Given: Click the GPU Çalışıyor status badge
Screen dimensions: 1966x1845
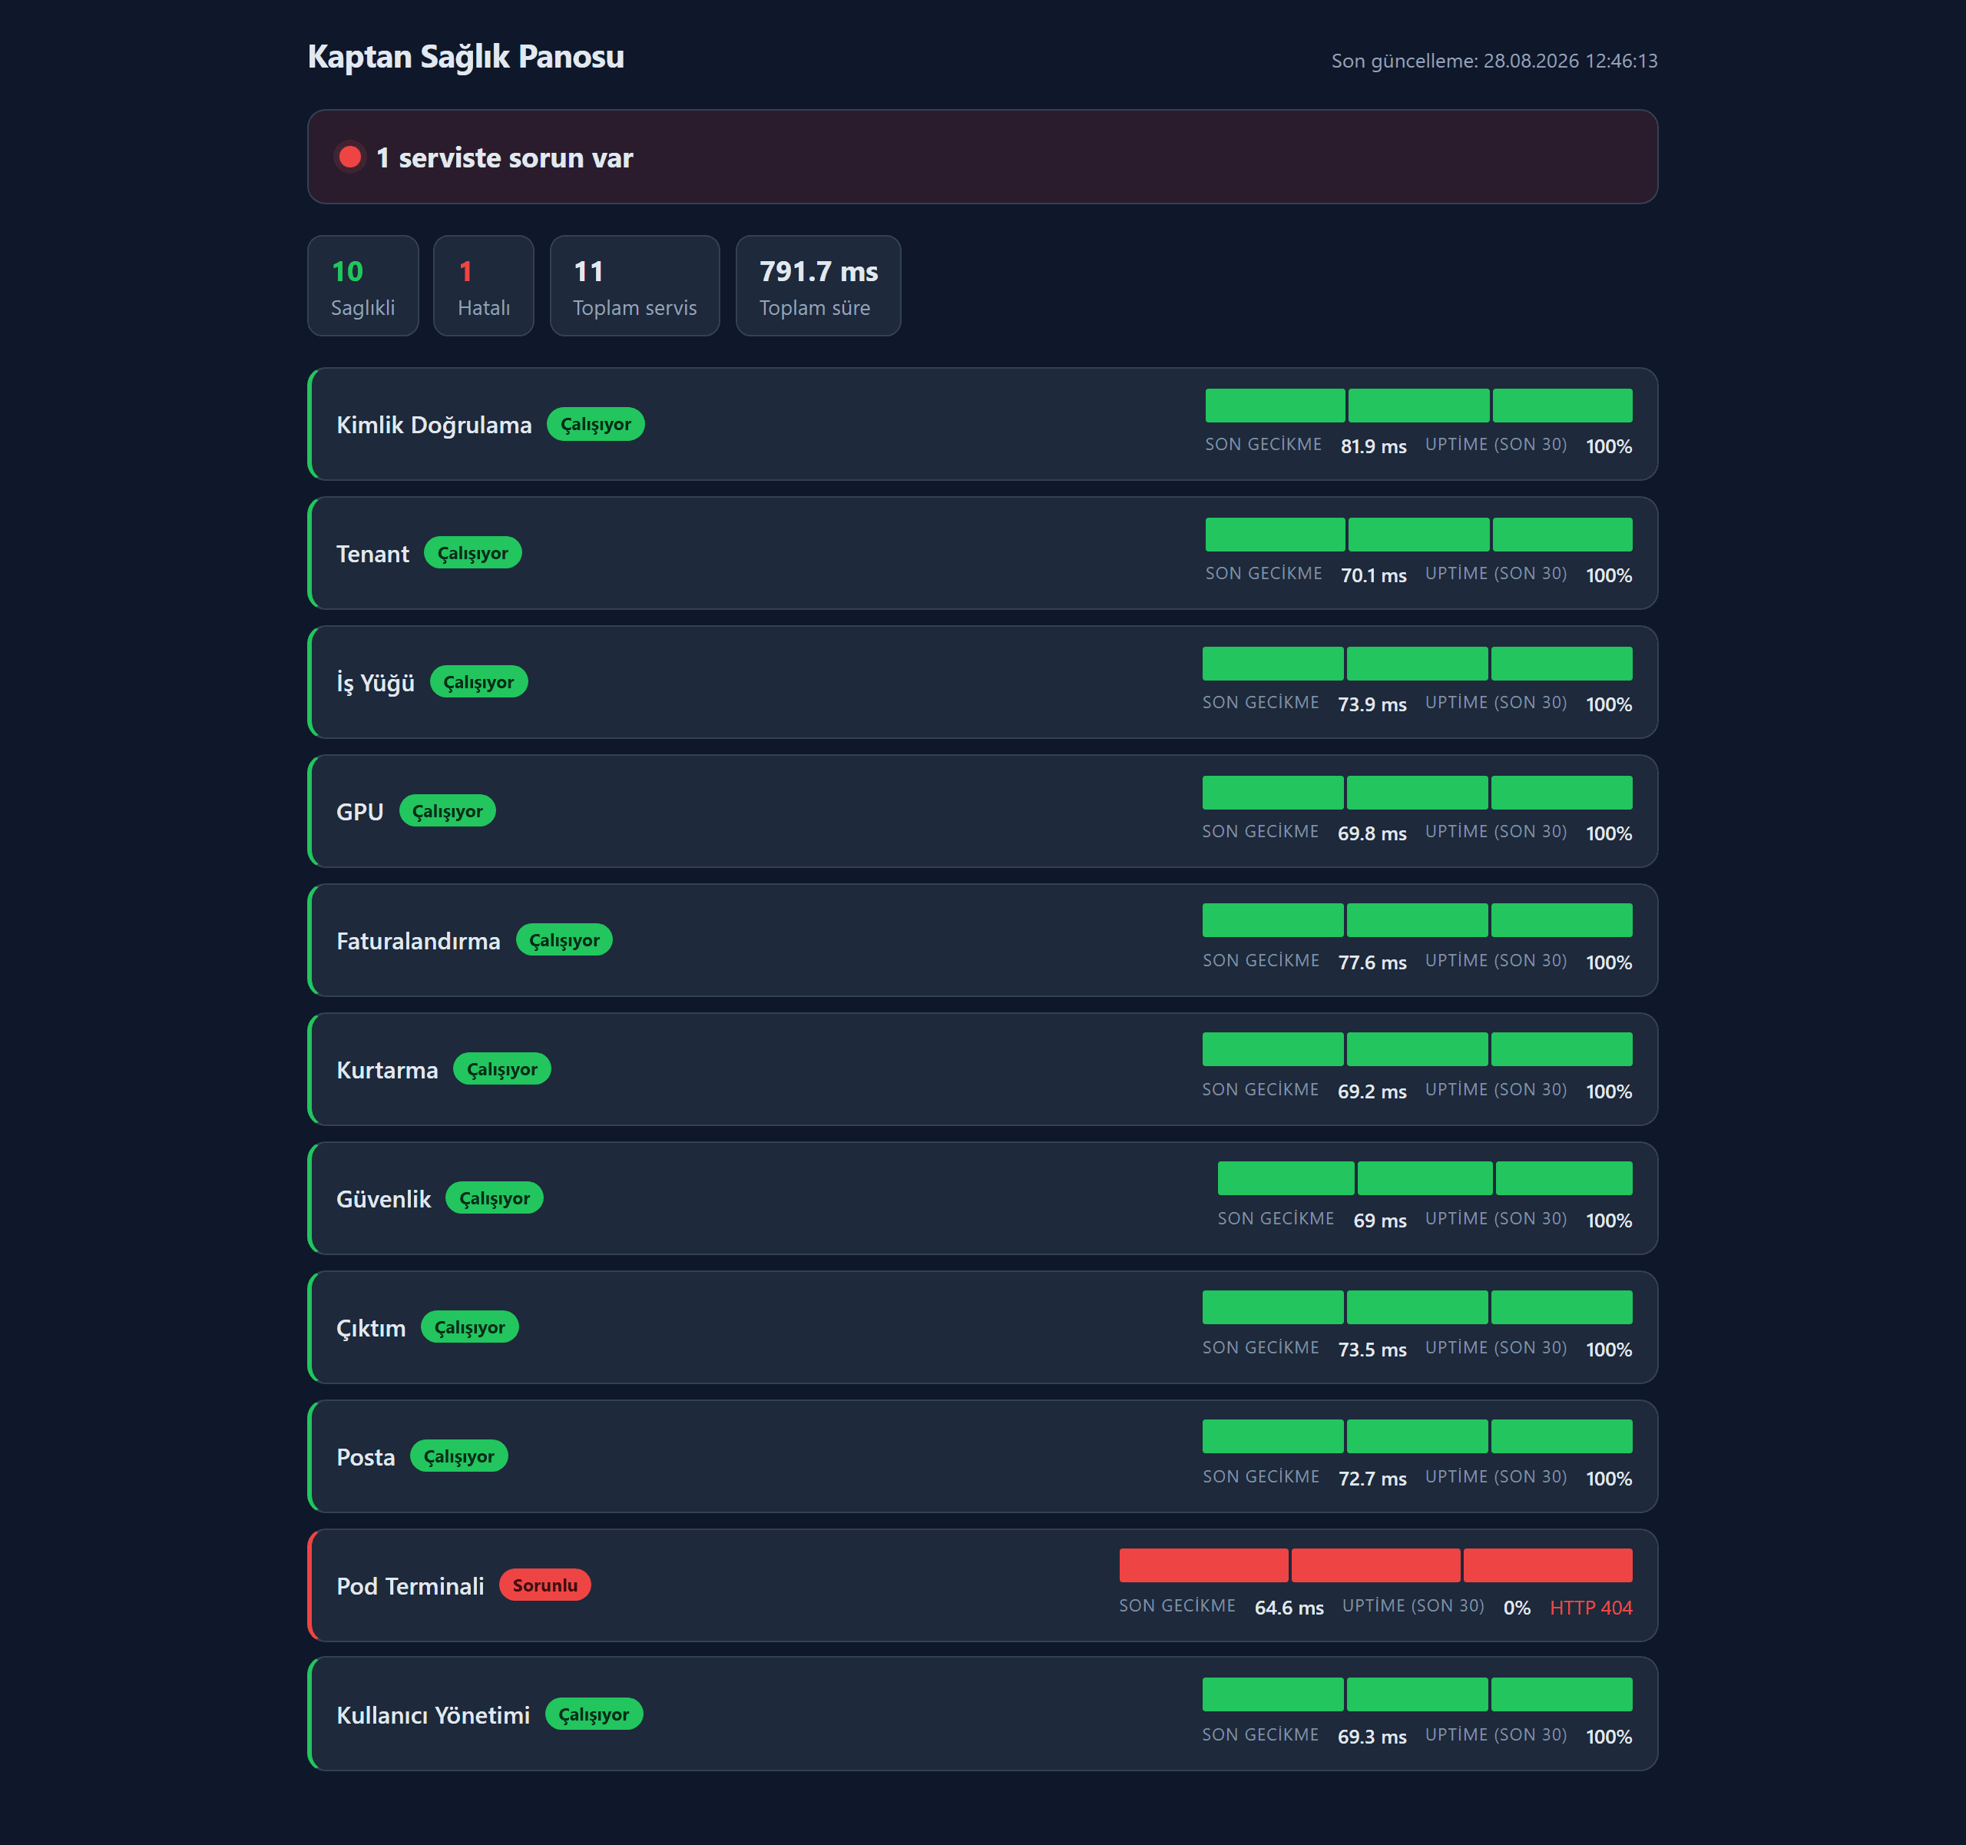Looking at the screenshot, I should [x=447, y=811].
